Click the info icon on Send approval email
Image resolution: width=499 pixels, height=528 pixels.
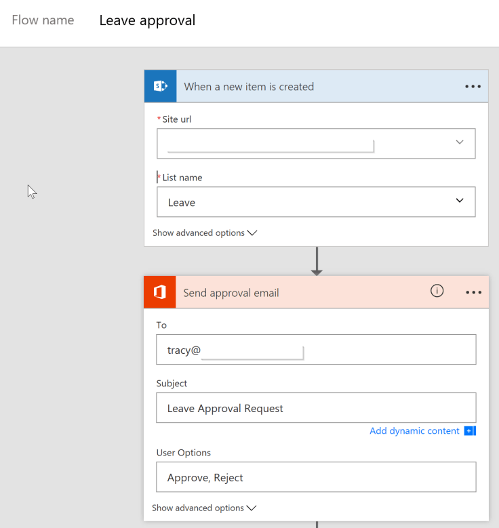[437, 291]
